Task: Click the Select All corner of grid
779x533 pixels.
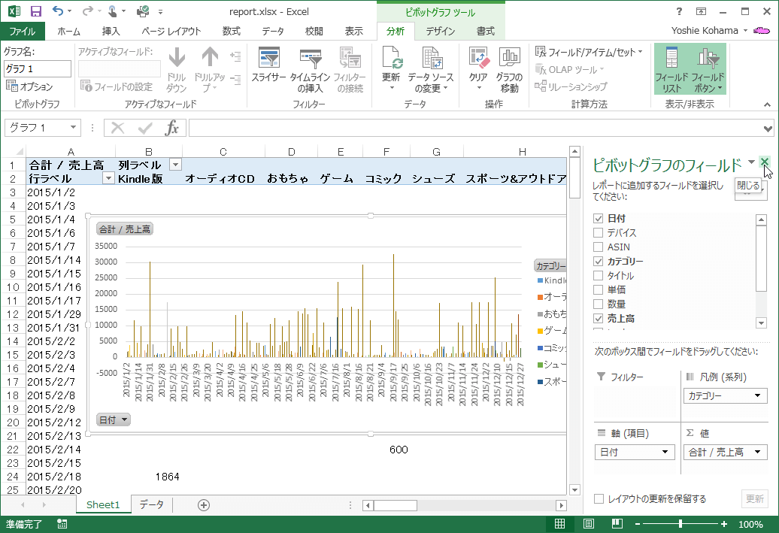Action: tap(13, 152)
